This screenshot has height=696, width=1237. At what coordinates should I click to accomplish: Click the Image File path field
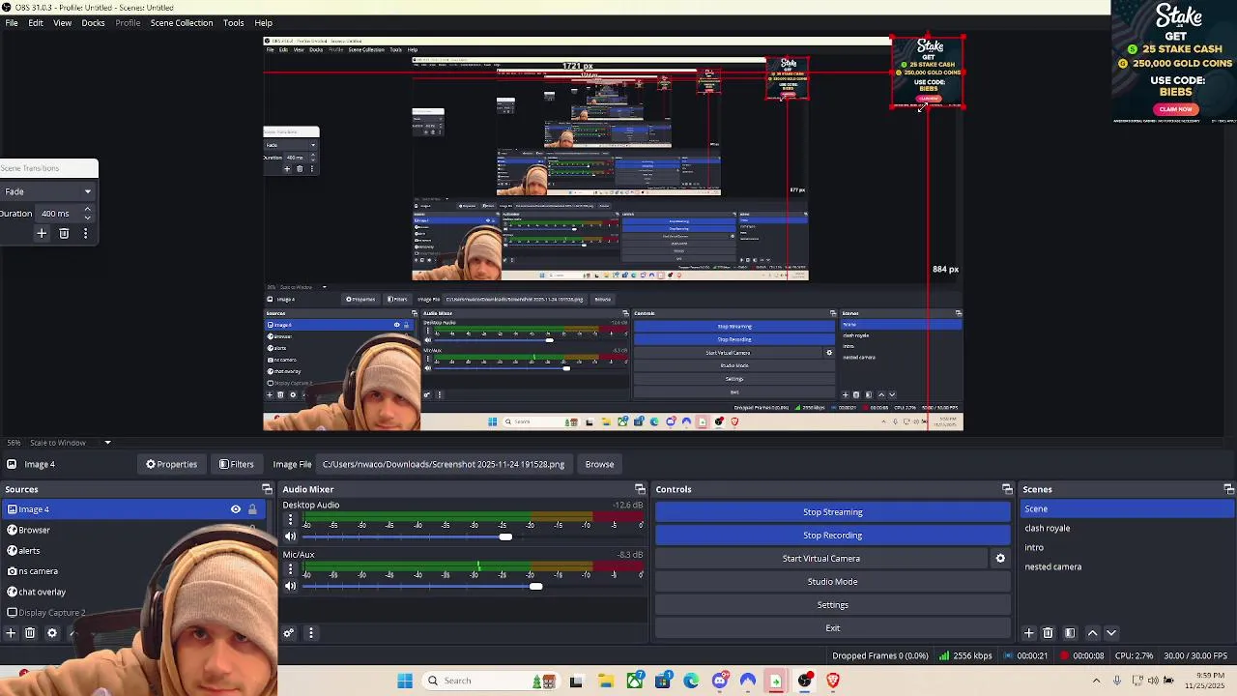tap(444, 464)
